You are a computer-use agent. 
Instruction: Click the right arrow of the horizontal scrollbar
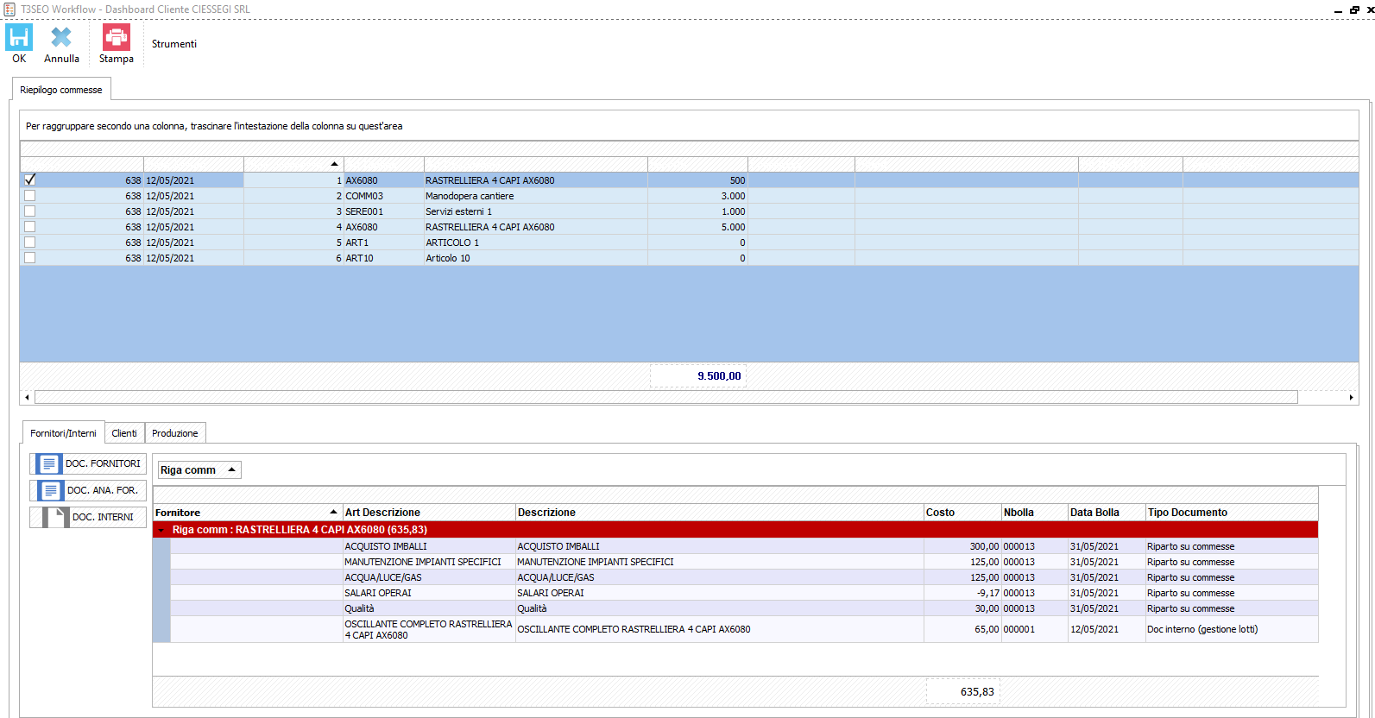coord(1351,397)
